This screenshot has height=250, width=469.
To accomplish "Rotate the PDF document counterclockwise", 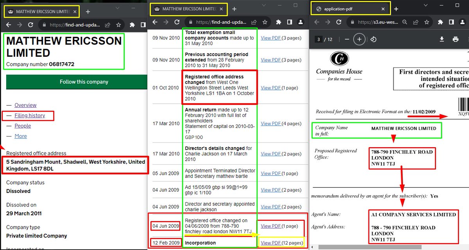I will 373,39.
